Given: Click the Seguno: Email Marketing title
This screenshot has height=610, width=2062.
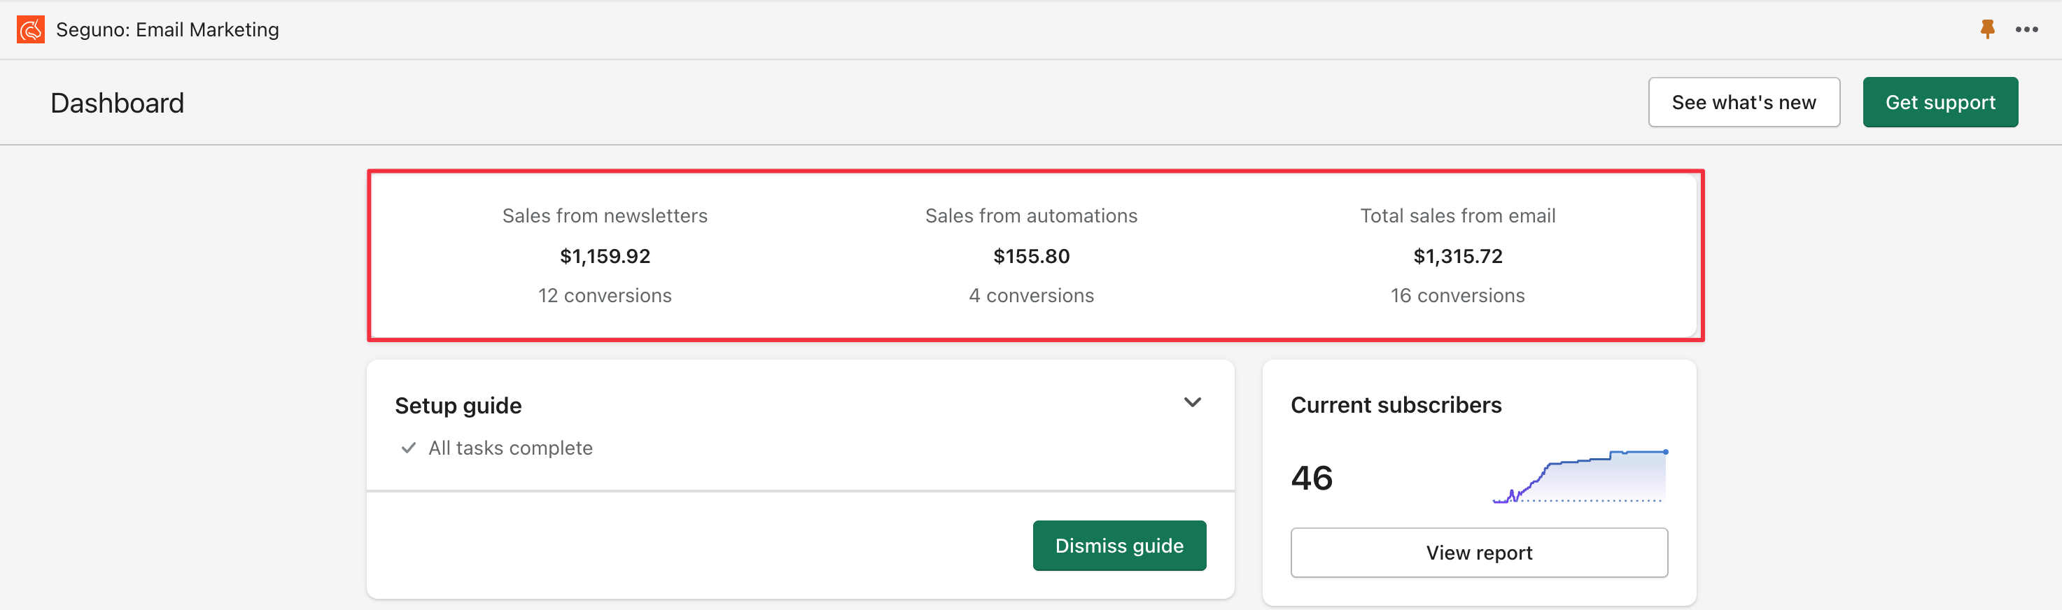Looking at the screenshot, I should (x=167, y=29).
